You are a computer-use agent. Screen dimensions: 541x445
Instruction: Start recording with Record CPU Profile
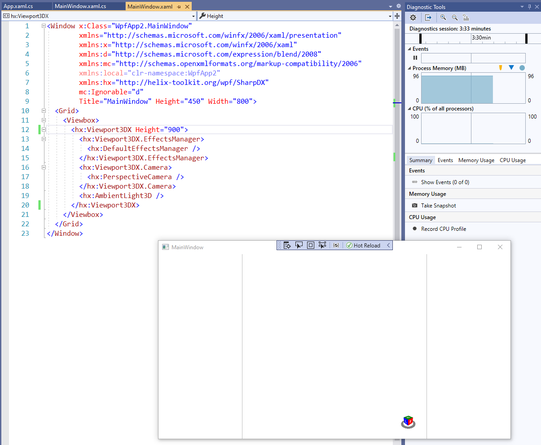click(444, 229)
